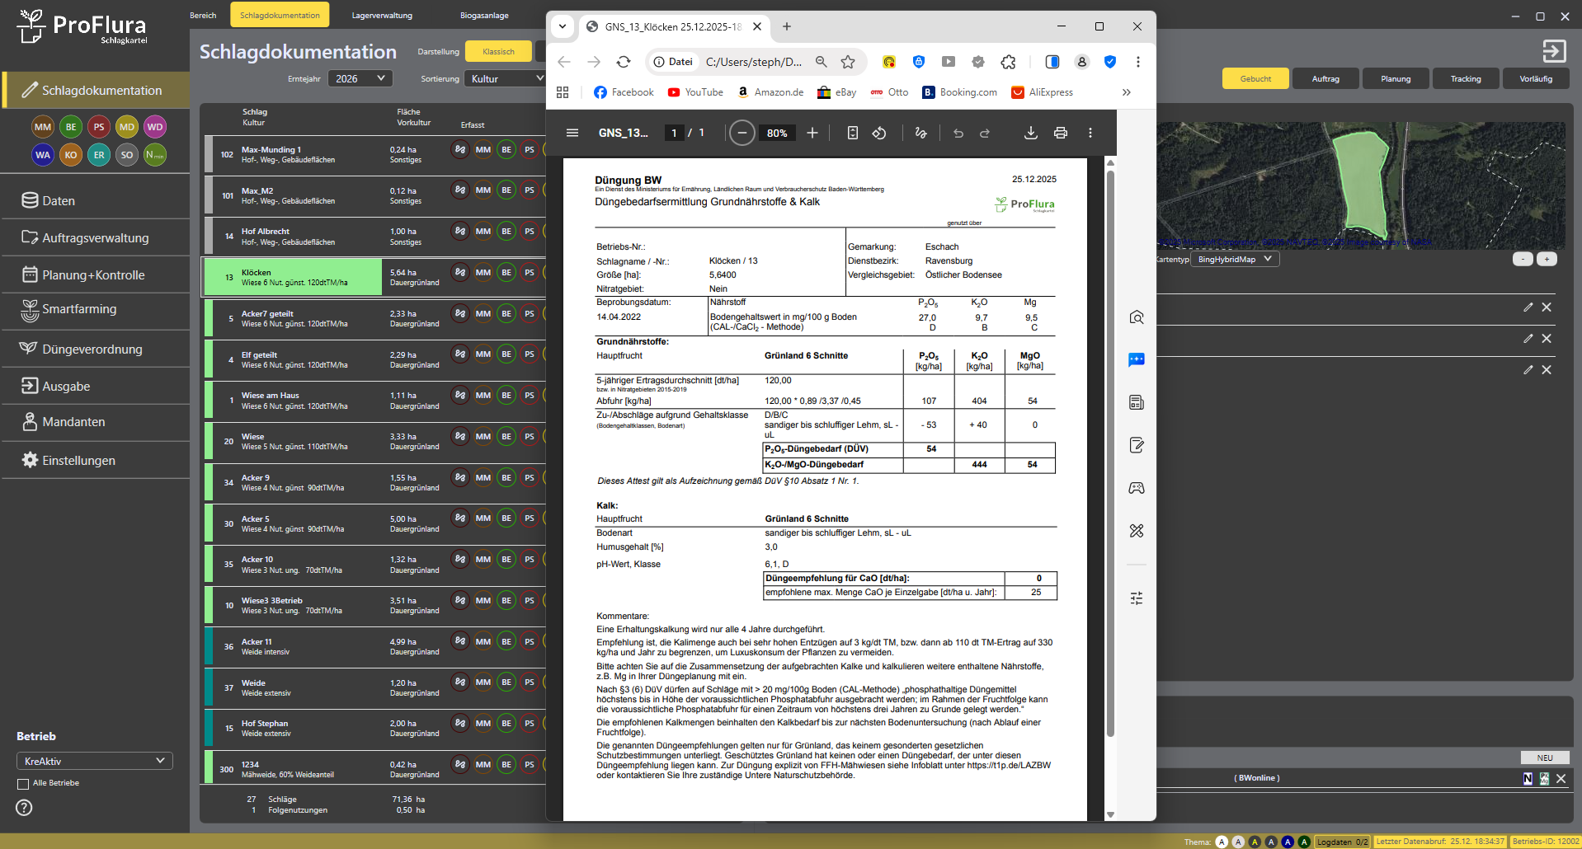1582x849 pixels.
Task: Expand the Betrieb KreAktiv dropdown
Action: pos(94,761)
